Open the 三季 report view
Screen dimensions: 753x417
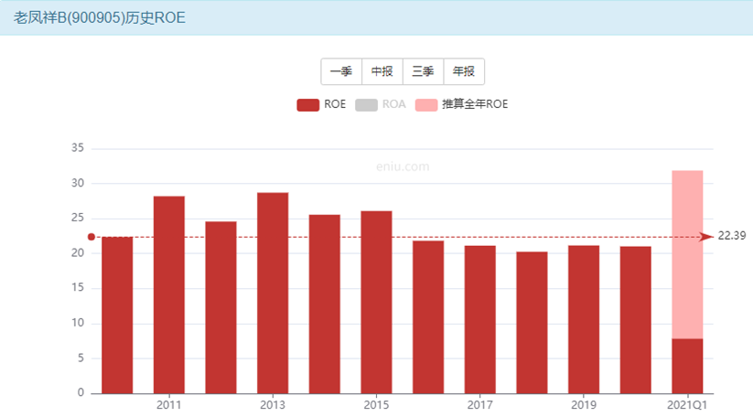click(423, 71)
